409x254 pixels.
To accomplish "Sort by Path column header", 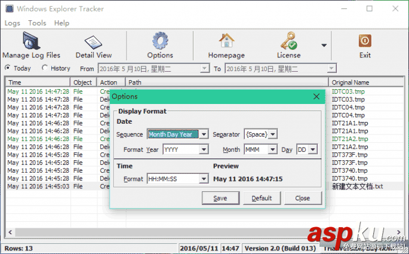I will [227, 82].
